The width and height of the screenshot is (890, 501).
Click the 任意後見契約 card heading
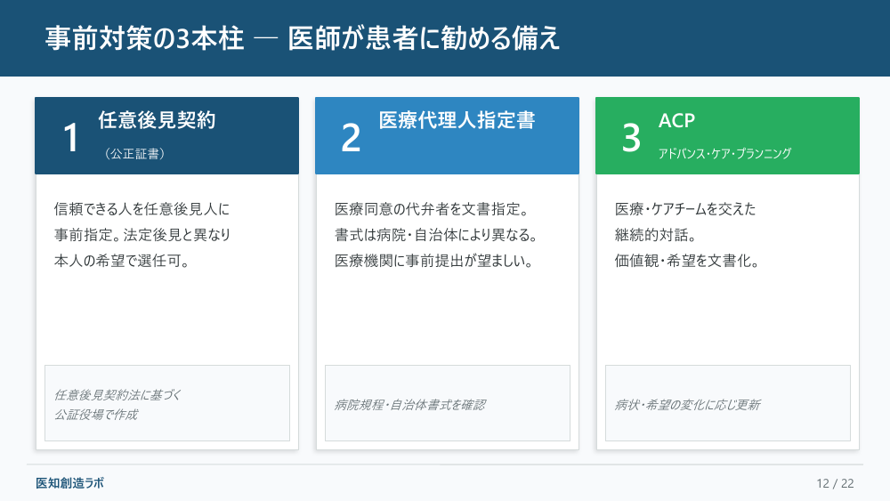pyautogui.click(x=157, y=120)
